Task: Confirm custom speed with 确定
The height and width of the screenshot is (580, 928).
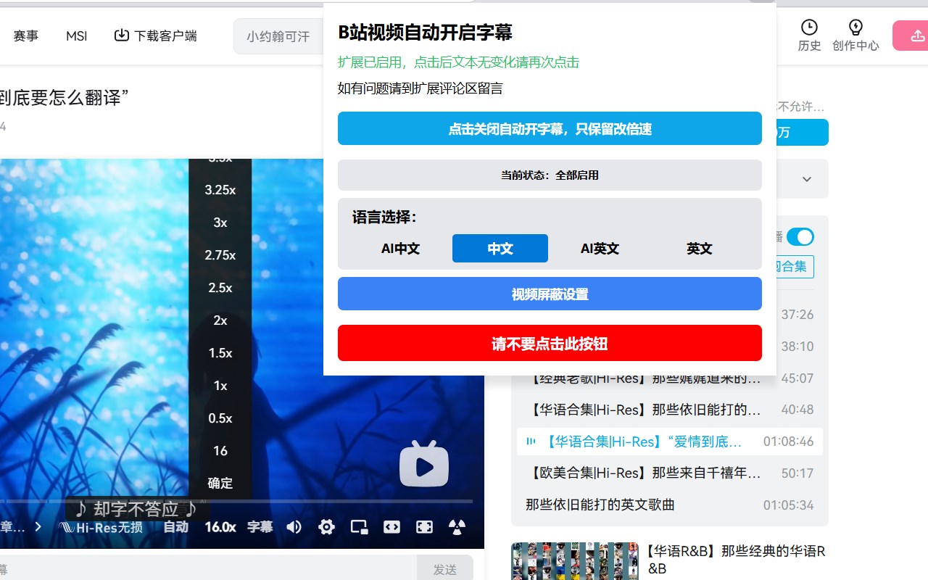Action: pyautogui.click(x=220, y=484)
